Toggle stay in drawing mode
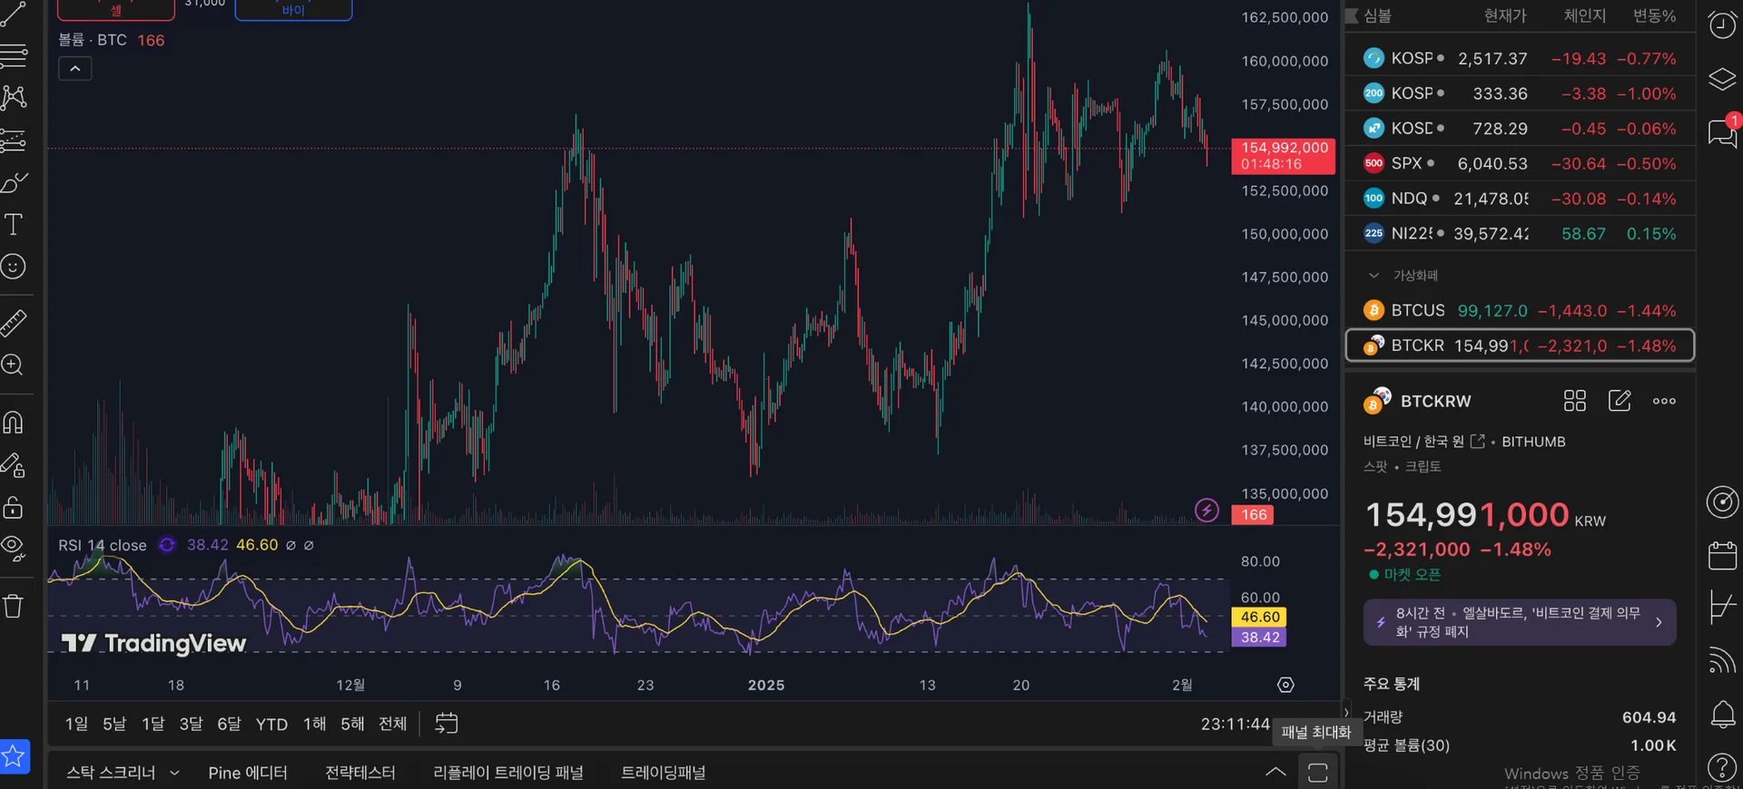This screenshot has height=789, width=1743. [x=13, y=465]
